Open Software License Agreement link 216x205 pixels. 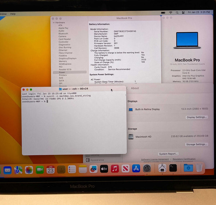(x=155, y=159)
